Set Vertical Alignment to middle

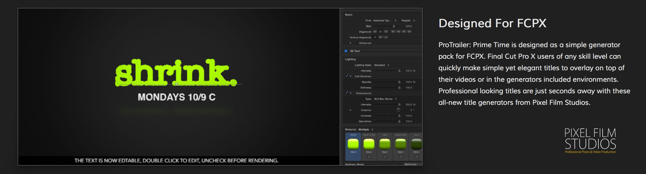pos(380,37)
